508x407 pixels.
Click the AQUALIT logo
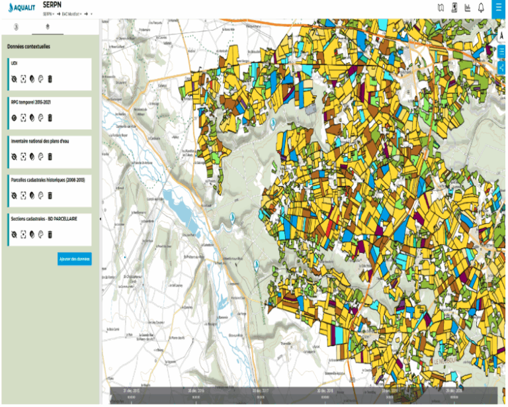(x=22, y=8)
